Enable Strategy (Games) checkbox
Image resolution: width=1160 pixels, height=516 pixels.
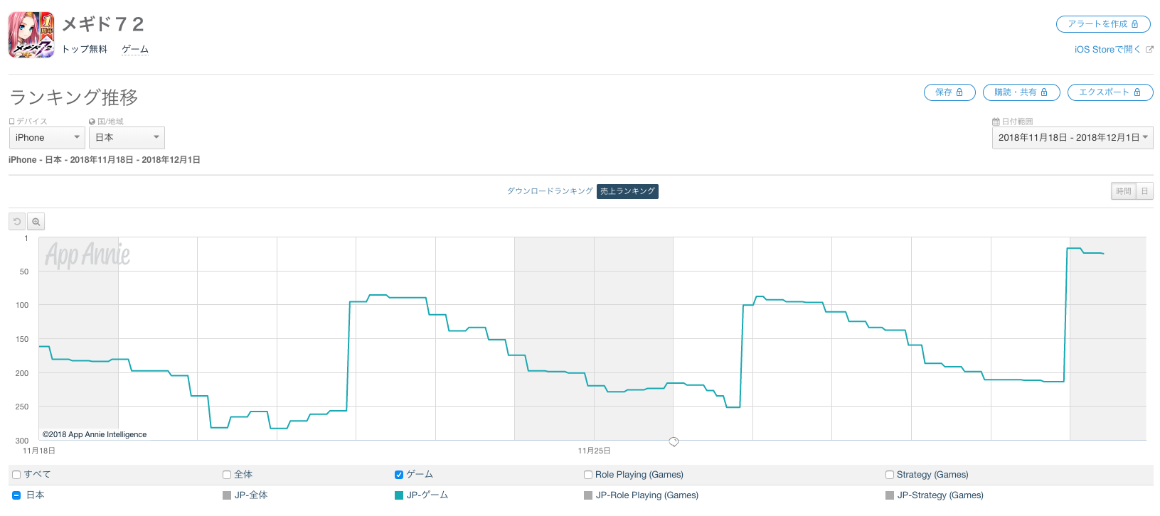[x=890, y=475]
